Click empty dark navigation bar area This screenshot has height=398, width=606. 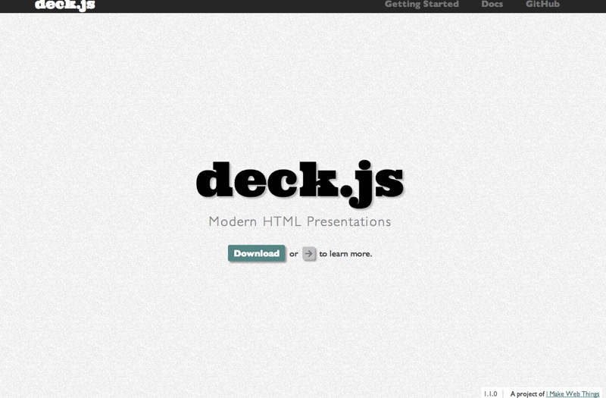tap(227, 5)
